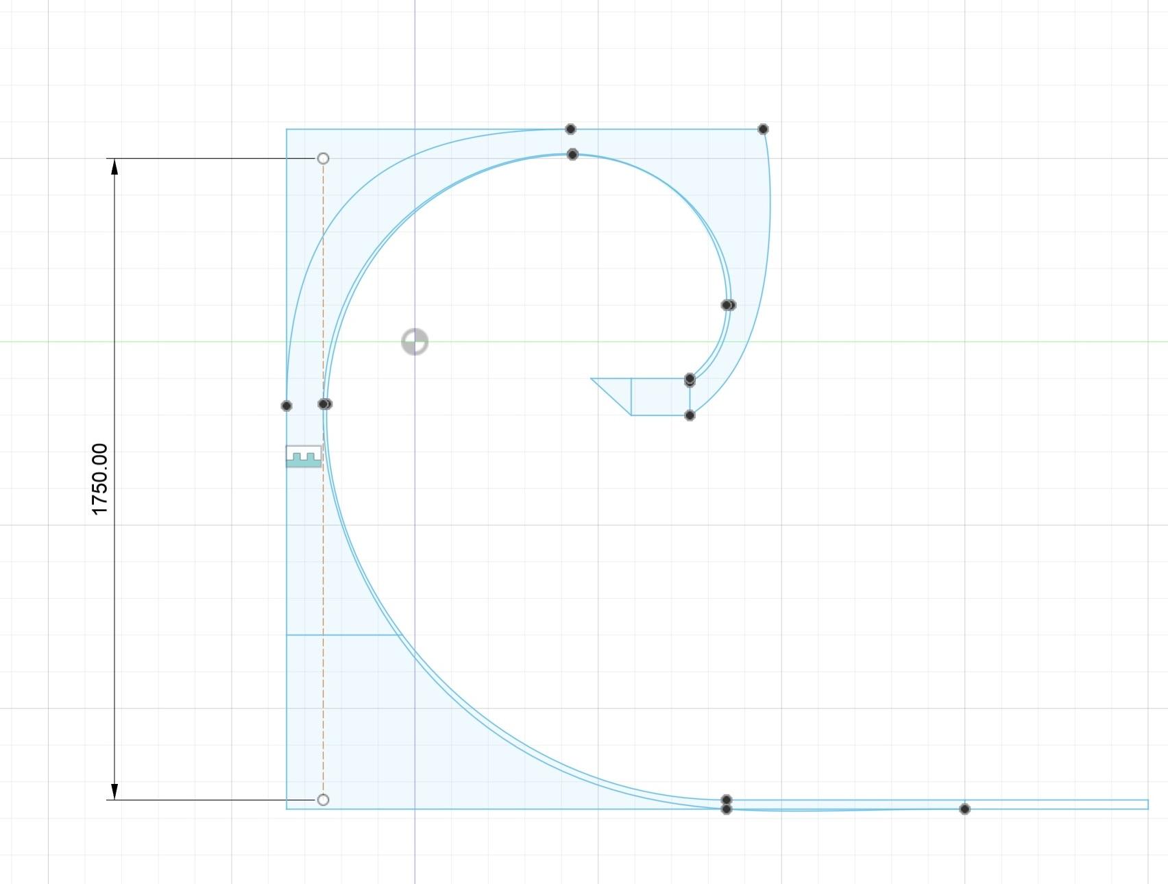Select the sketch point at top-right corner

pyautogui.click(x=763, y=129)
